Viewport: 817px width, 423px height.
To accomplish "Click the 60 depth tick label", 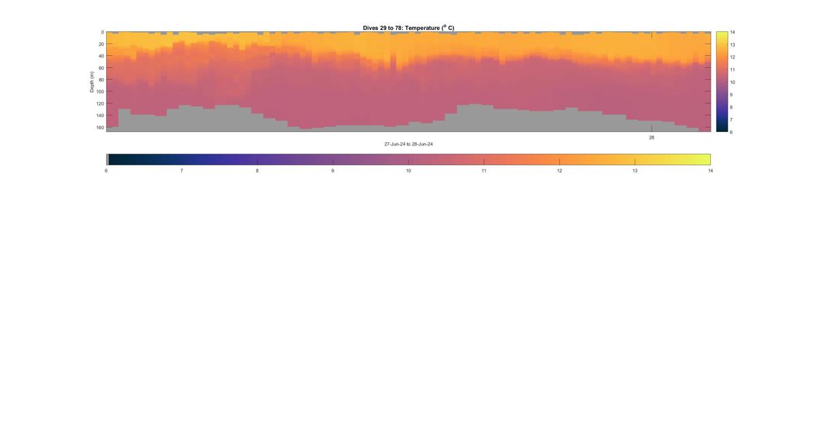I will pyautogui.click(x=101, y=68).
